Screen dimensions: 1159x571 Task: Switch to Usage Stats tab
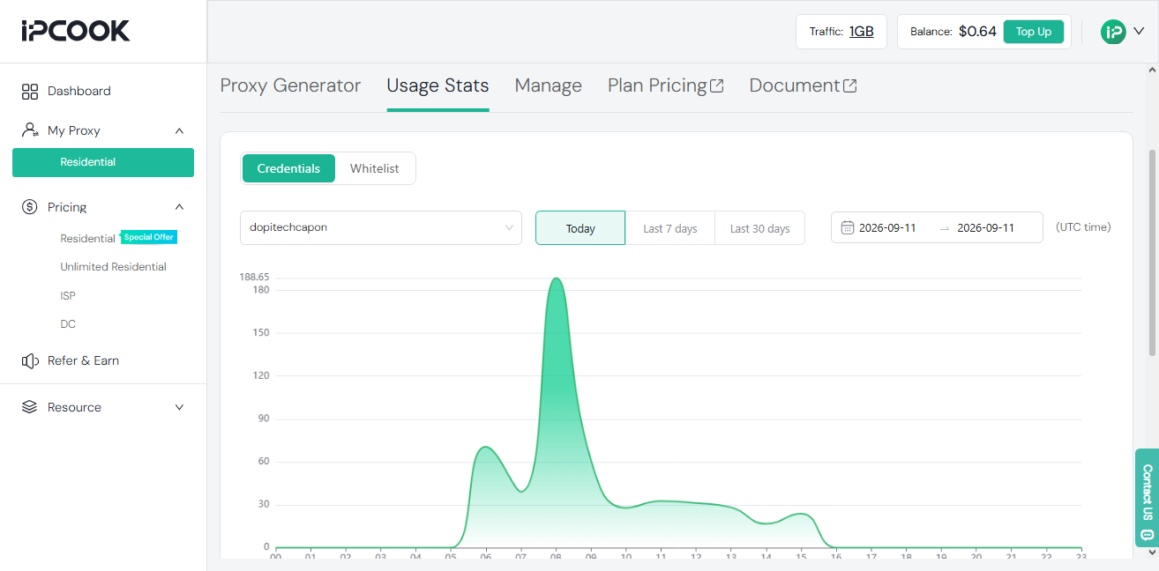click(x=437, y=85)
